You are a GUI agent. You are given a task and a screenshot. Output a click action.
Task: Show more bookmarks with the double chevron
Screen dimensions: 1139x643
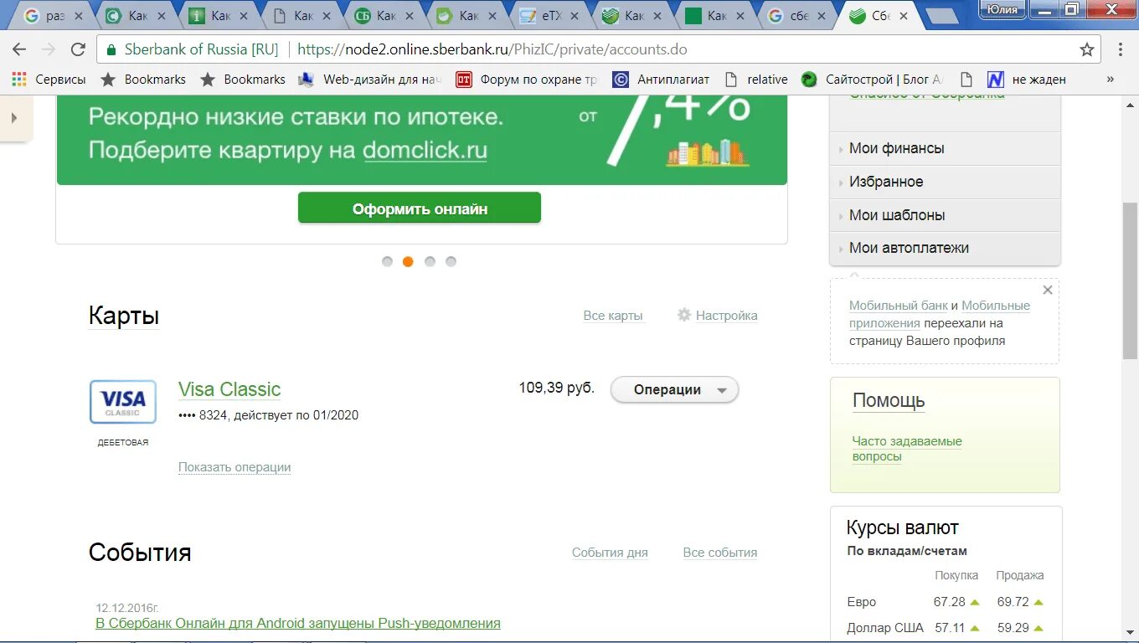pos(1111,79)
